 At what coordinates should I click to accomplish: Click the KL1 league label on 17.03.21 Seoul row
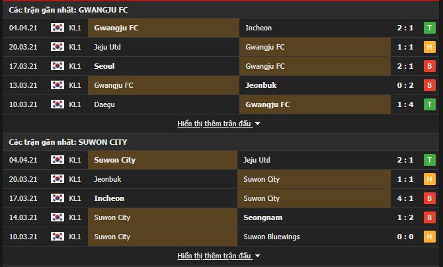(x=75, y=66)
